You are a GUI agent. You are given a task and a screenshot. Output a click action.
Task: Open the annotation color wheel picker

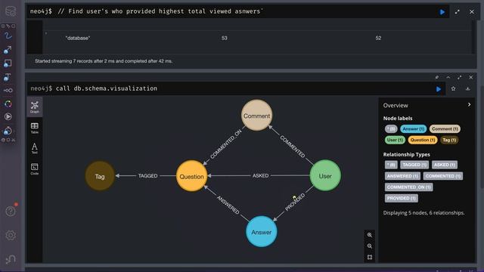click(x=8, y=104)
